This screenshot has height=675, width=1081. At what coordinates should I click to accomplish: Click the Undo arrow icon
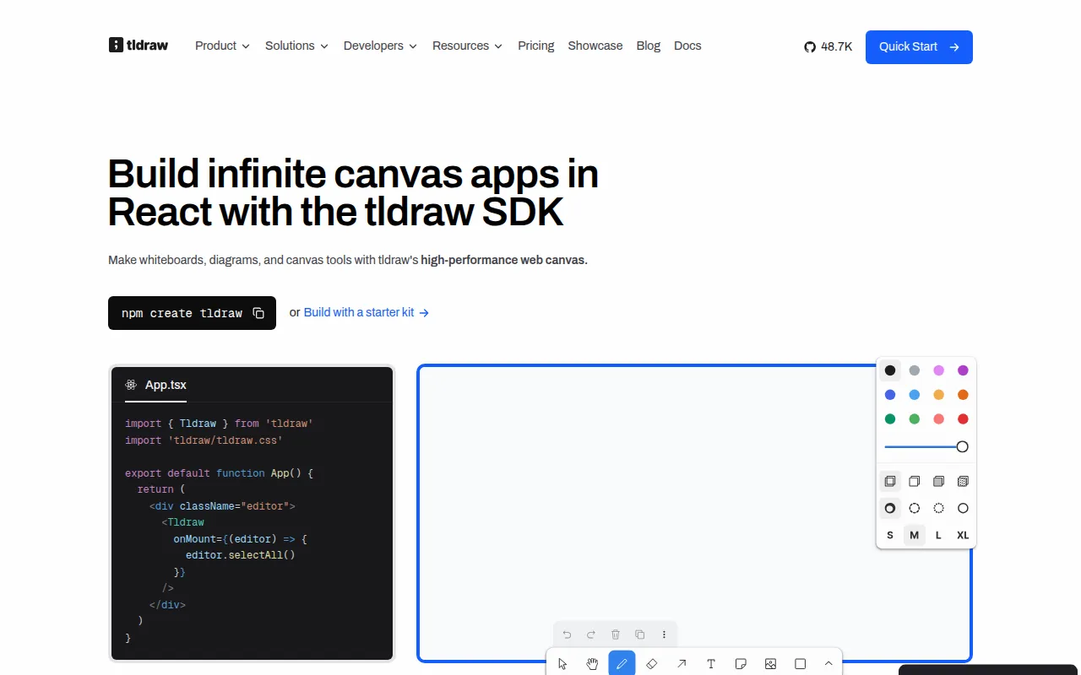point(567,634)
